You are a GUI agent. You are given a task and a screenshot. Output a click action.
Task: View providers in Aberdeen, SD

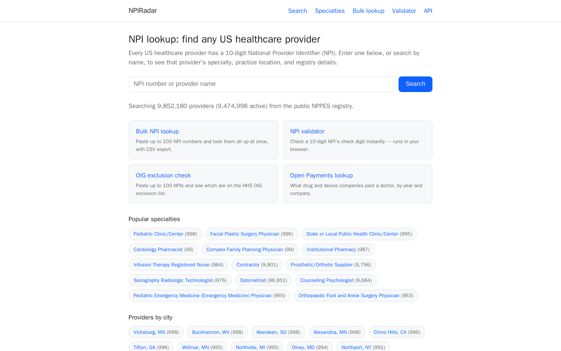[x=278, y=332]
